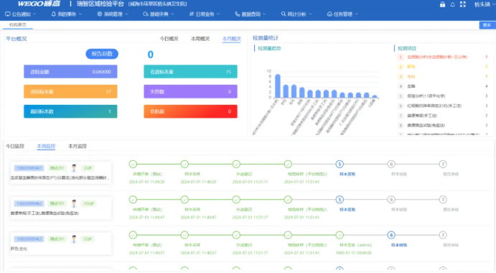Click the magnifier icon beside 统计分析
The height and width of the screenshot is (273, 496).
284,14
